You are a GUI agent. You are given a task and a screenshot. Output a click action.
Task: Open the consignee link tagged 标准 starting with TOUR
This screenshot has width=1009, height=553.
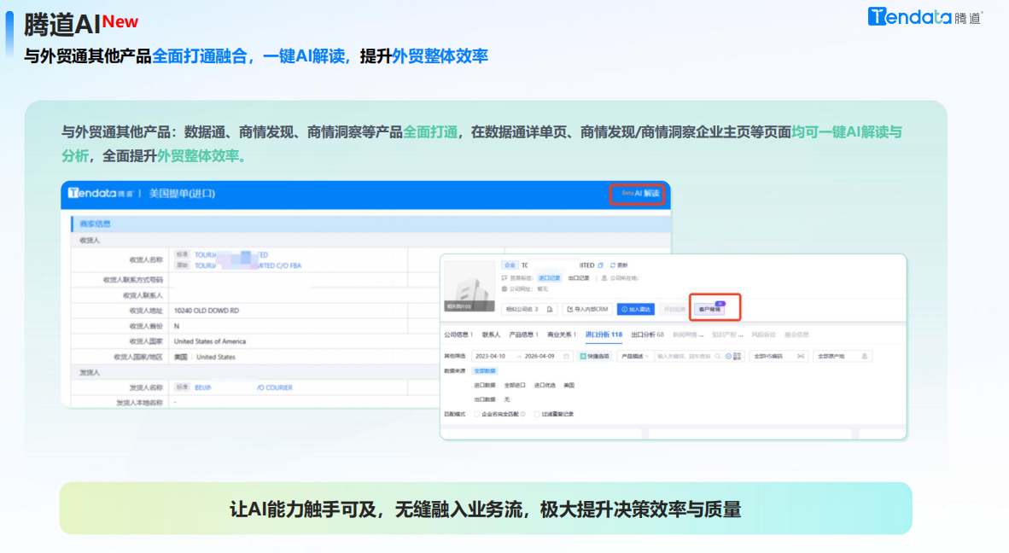(x=231, y=254)
